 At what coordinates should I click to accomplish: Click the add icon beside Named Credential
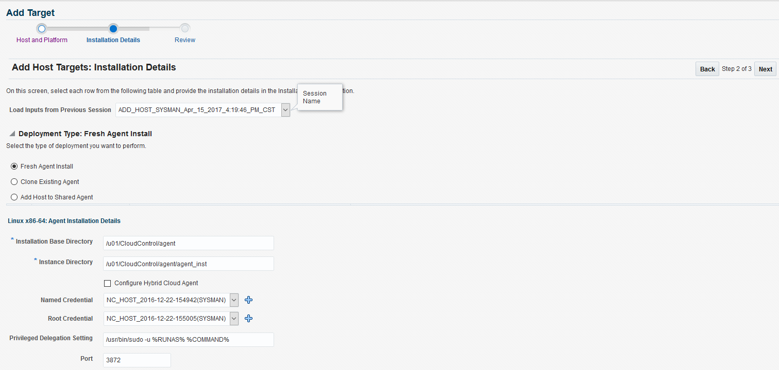point(248,300)
